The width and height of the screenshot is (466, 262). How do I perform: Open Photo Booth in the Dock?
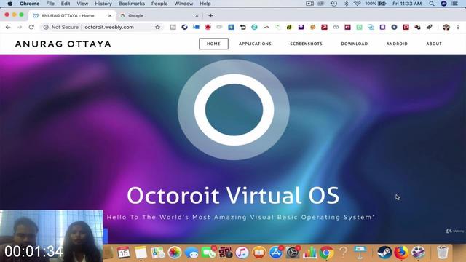[x=225, y=253]
